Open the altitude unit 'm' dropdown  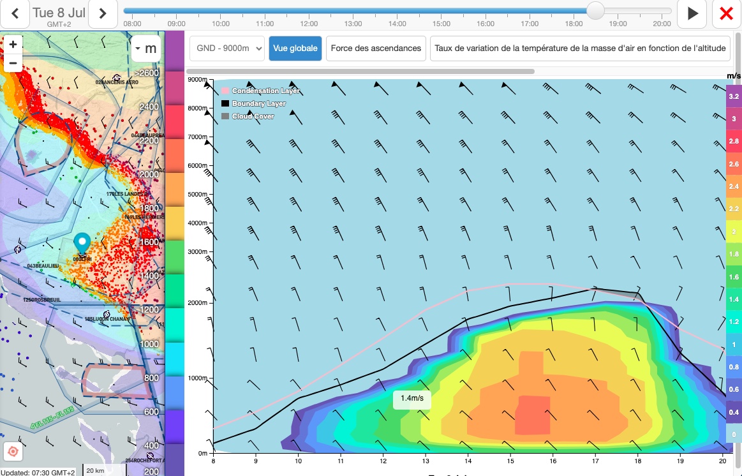tap(146, 48)
